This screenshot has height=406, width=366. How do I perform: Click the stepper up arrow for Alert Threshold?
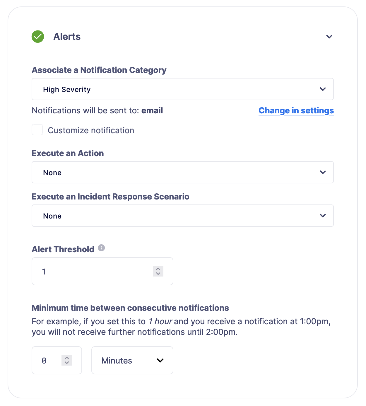click(x=158, y=269)
